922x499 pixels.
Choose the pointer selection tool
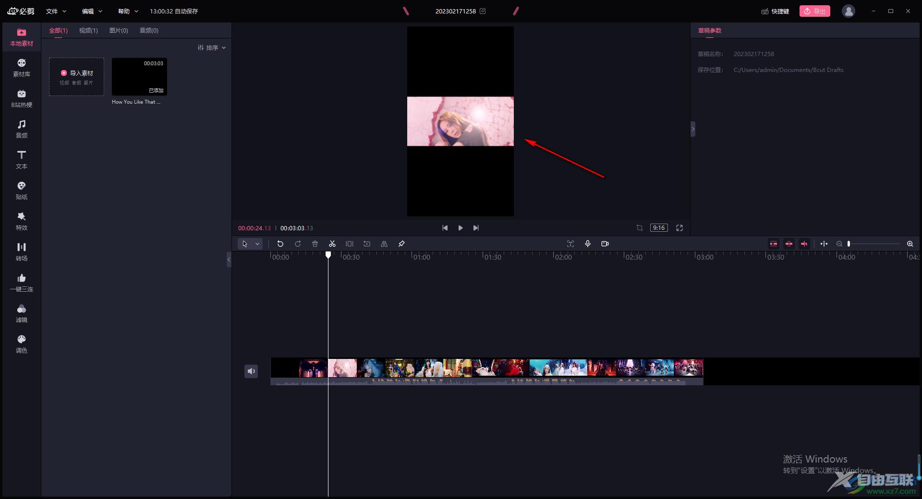(x=245, y=244)
